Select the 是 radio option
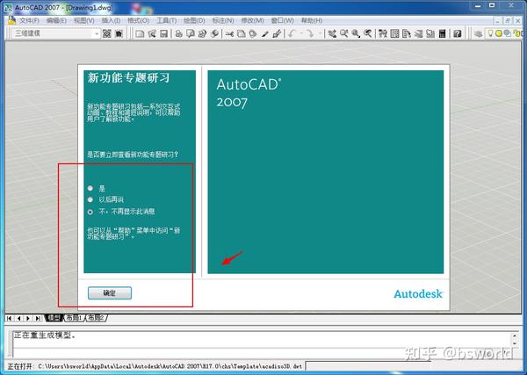 pos(90,188)
